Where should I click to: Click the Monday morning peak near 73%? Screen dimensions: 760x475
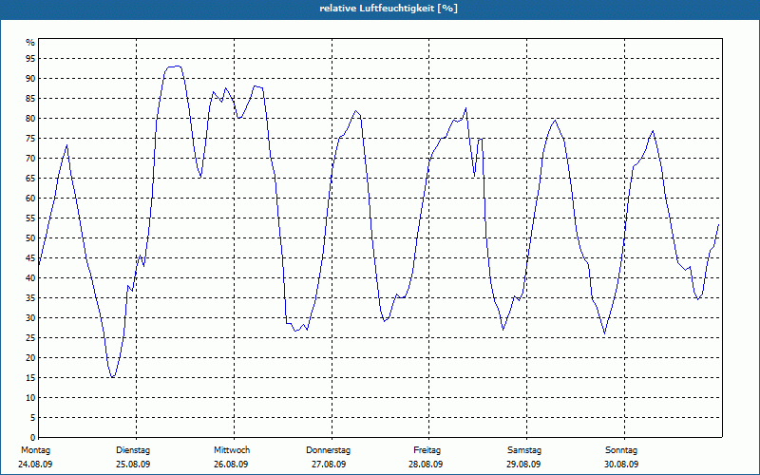[x=66, y=145]
